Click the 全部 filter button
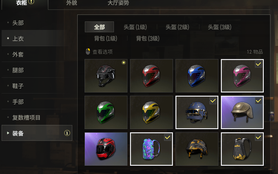278x174 pixels. coord(99,27)
